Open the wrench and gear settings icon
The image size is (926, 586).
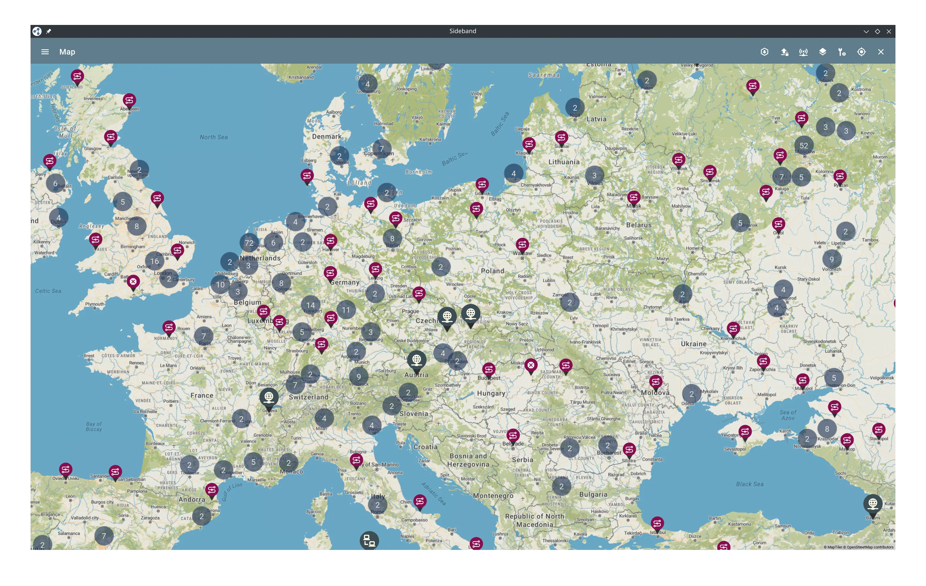842,52
